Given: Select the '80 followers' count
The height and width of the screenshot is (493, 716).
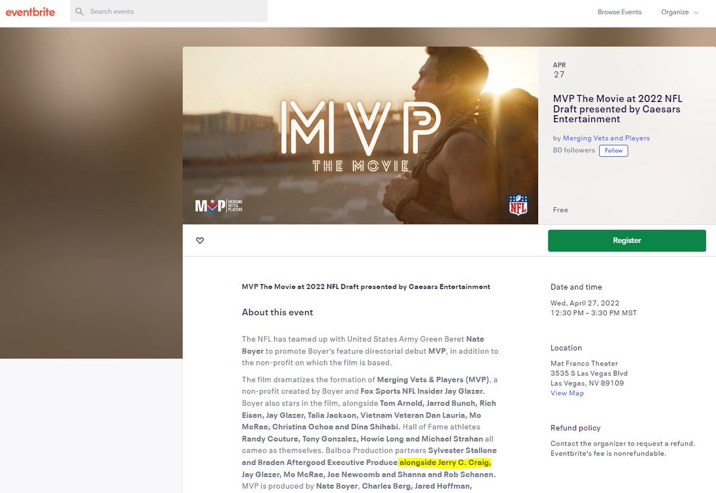Looking at the screenshot, I should pos(574,150).
